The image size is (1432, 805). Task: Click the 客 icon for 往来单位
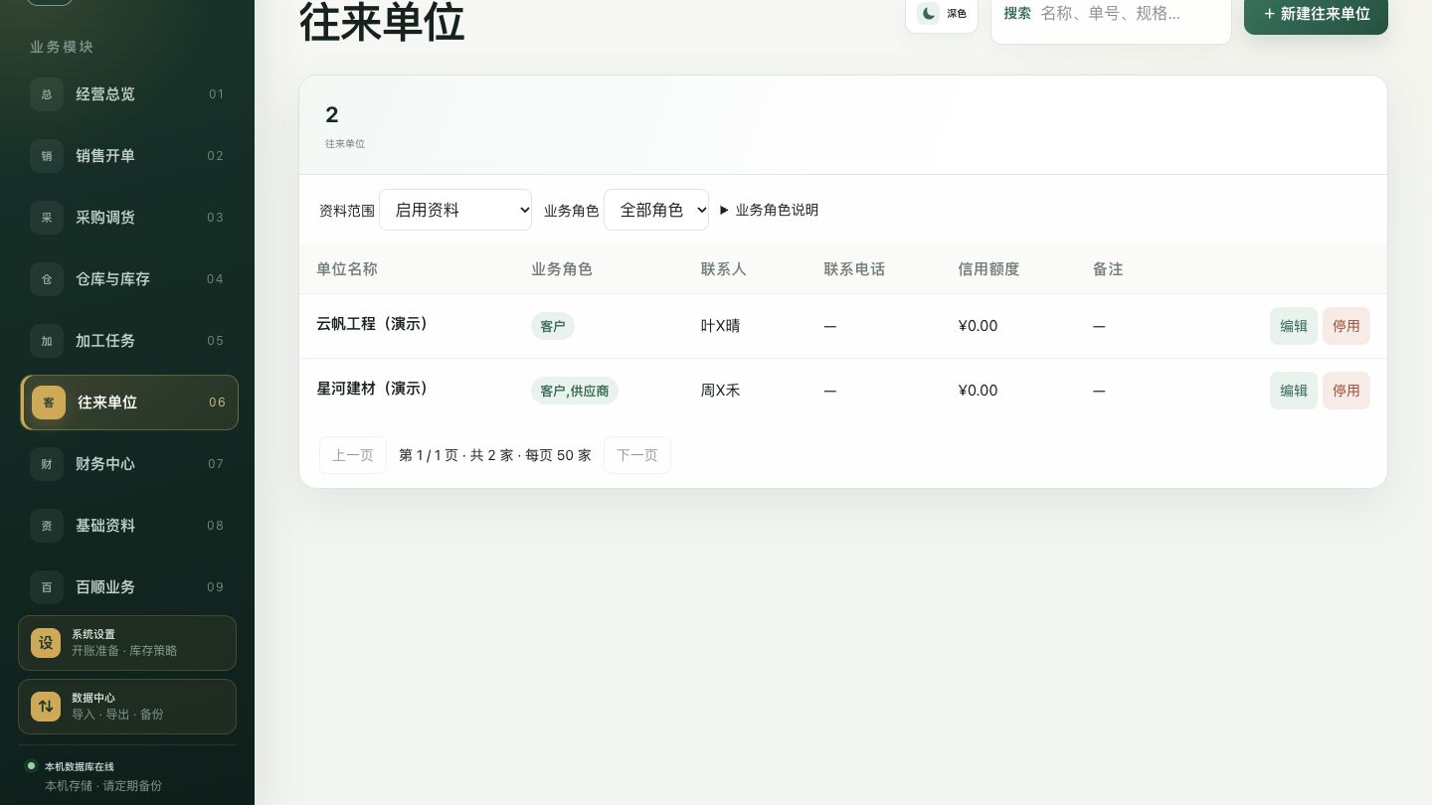pos(49,402)
